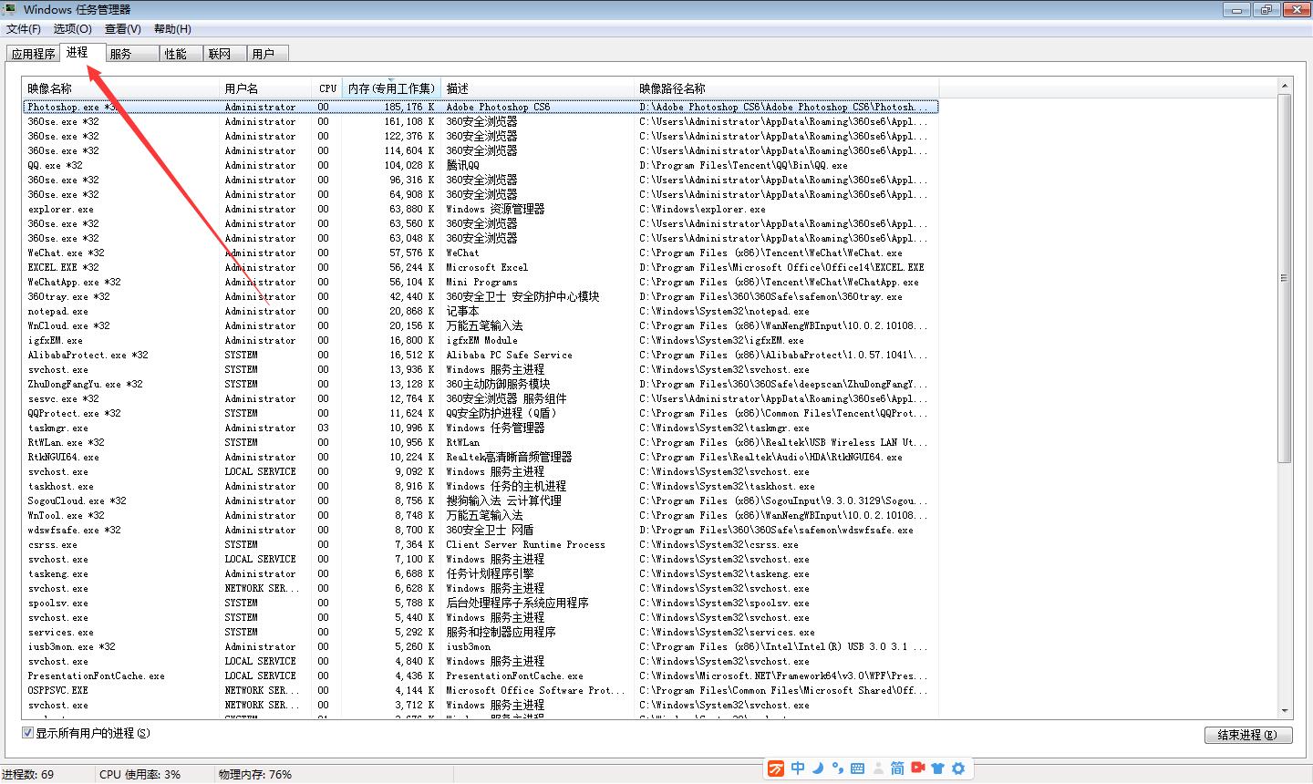Click the process list scrollbar up arrow
Viewport: 1313px width, 784px height.
coord(1285,87)
